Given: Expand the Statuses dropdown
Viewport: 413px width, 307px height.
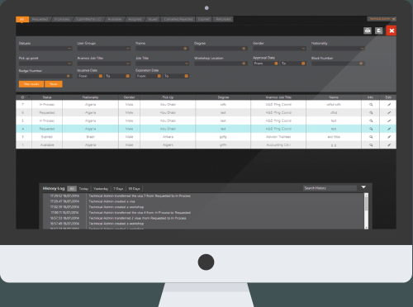Looking at the screenshot, I should tap(45, 49).
